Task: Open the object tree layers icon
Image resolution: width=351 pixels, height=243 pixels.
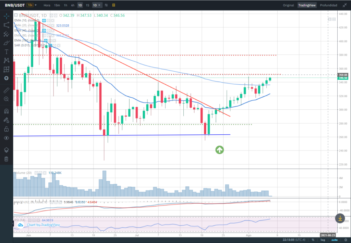Action: click(x=6, y=150)
